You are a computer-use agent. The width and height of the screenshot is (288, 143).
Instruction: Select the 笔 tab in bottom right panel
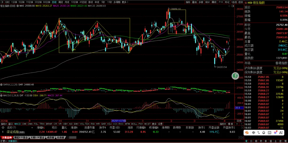click(246, 141)
